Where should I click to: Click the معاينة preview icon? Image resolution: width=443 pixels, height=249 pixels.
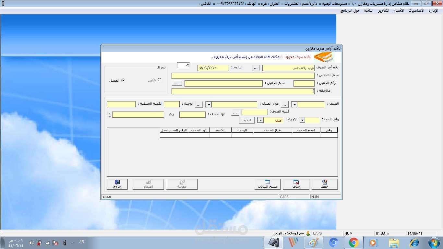pos(182,184)
